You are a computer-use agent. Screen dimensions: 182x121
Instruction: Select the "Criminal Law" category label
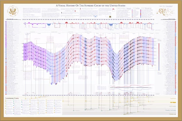tap(173, 114)
